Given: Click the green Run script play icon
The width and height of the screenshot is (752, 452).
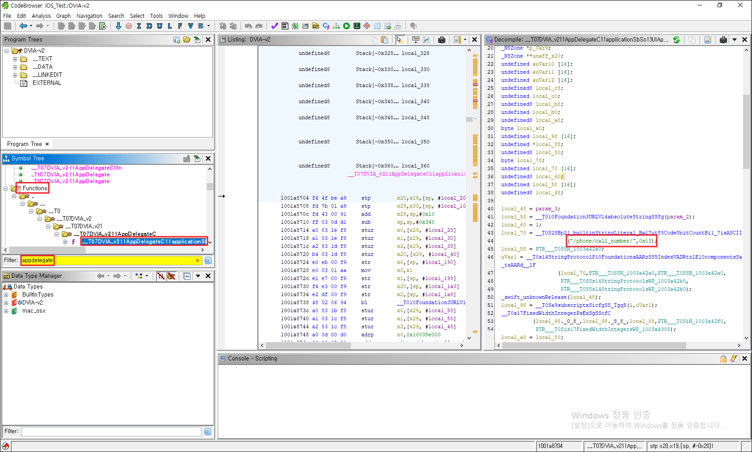Looking at the screenshot, I should pos(346,26).
